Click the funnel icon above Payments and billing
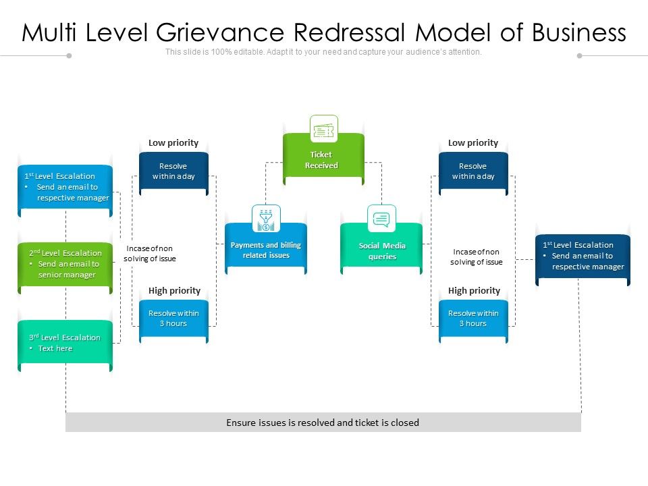This screenshot has width=648, height=486. point(266,219)
